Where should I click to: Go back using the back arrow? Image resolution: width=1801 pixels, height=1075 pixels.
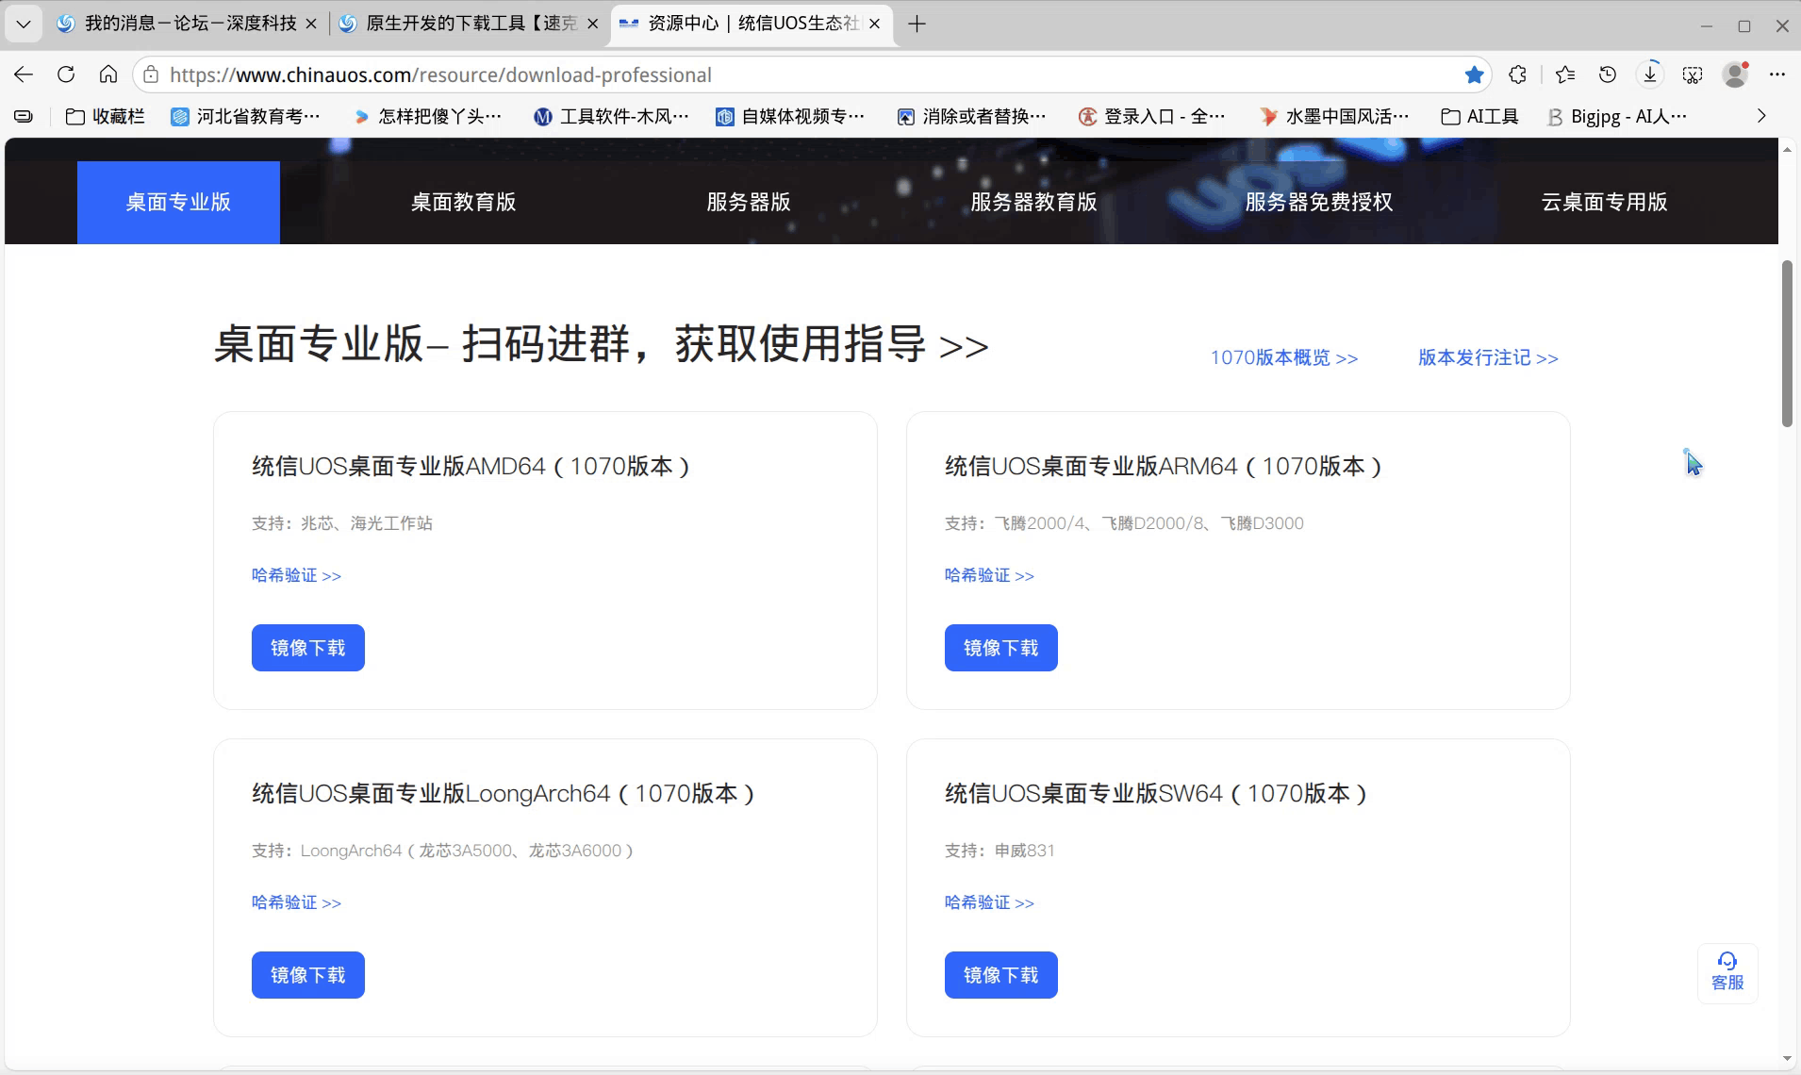point(23,74)
